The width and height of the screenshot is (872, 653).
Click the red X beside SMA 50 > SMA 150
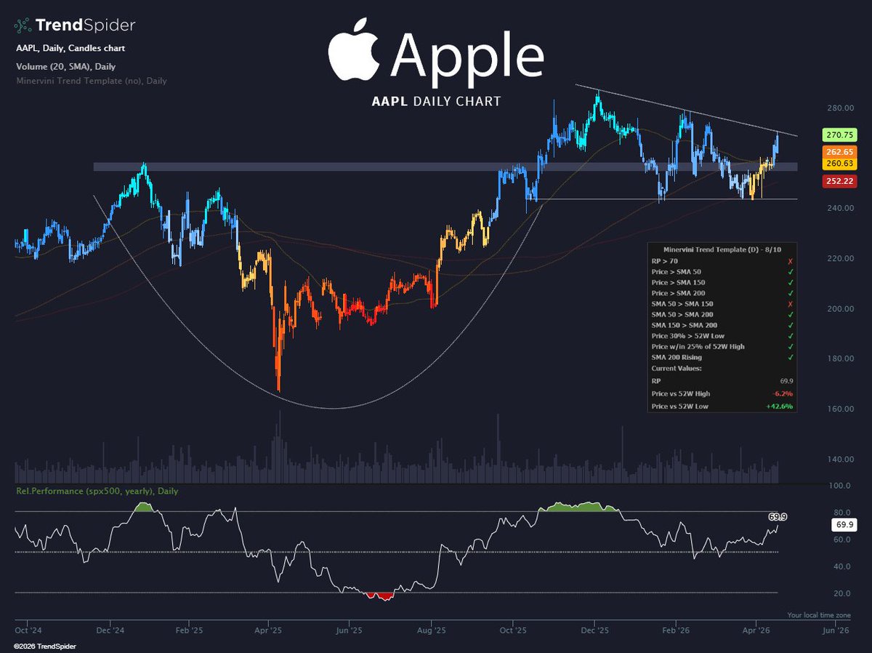[790, 303]
